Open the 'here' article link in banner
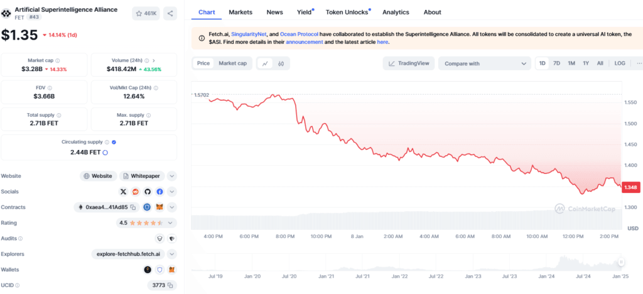The image size is (643, 294). 382,42
